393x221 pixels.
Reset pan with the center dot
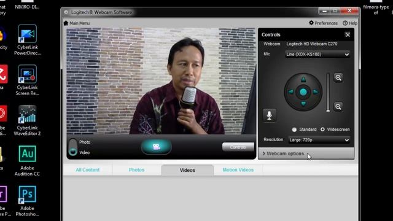[x=303, y=92]
